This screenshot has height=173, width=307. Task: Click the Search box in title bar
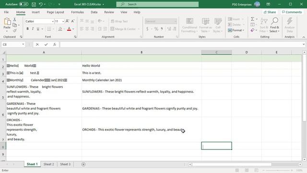[x=157, y=4]
